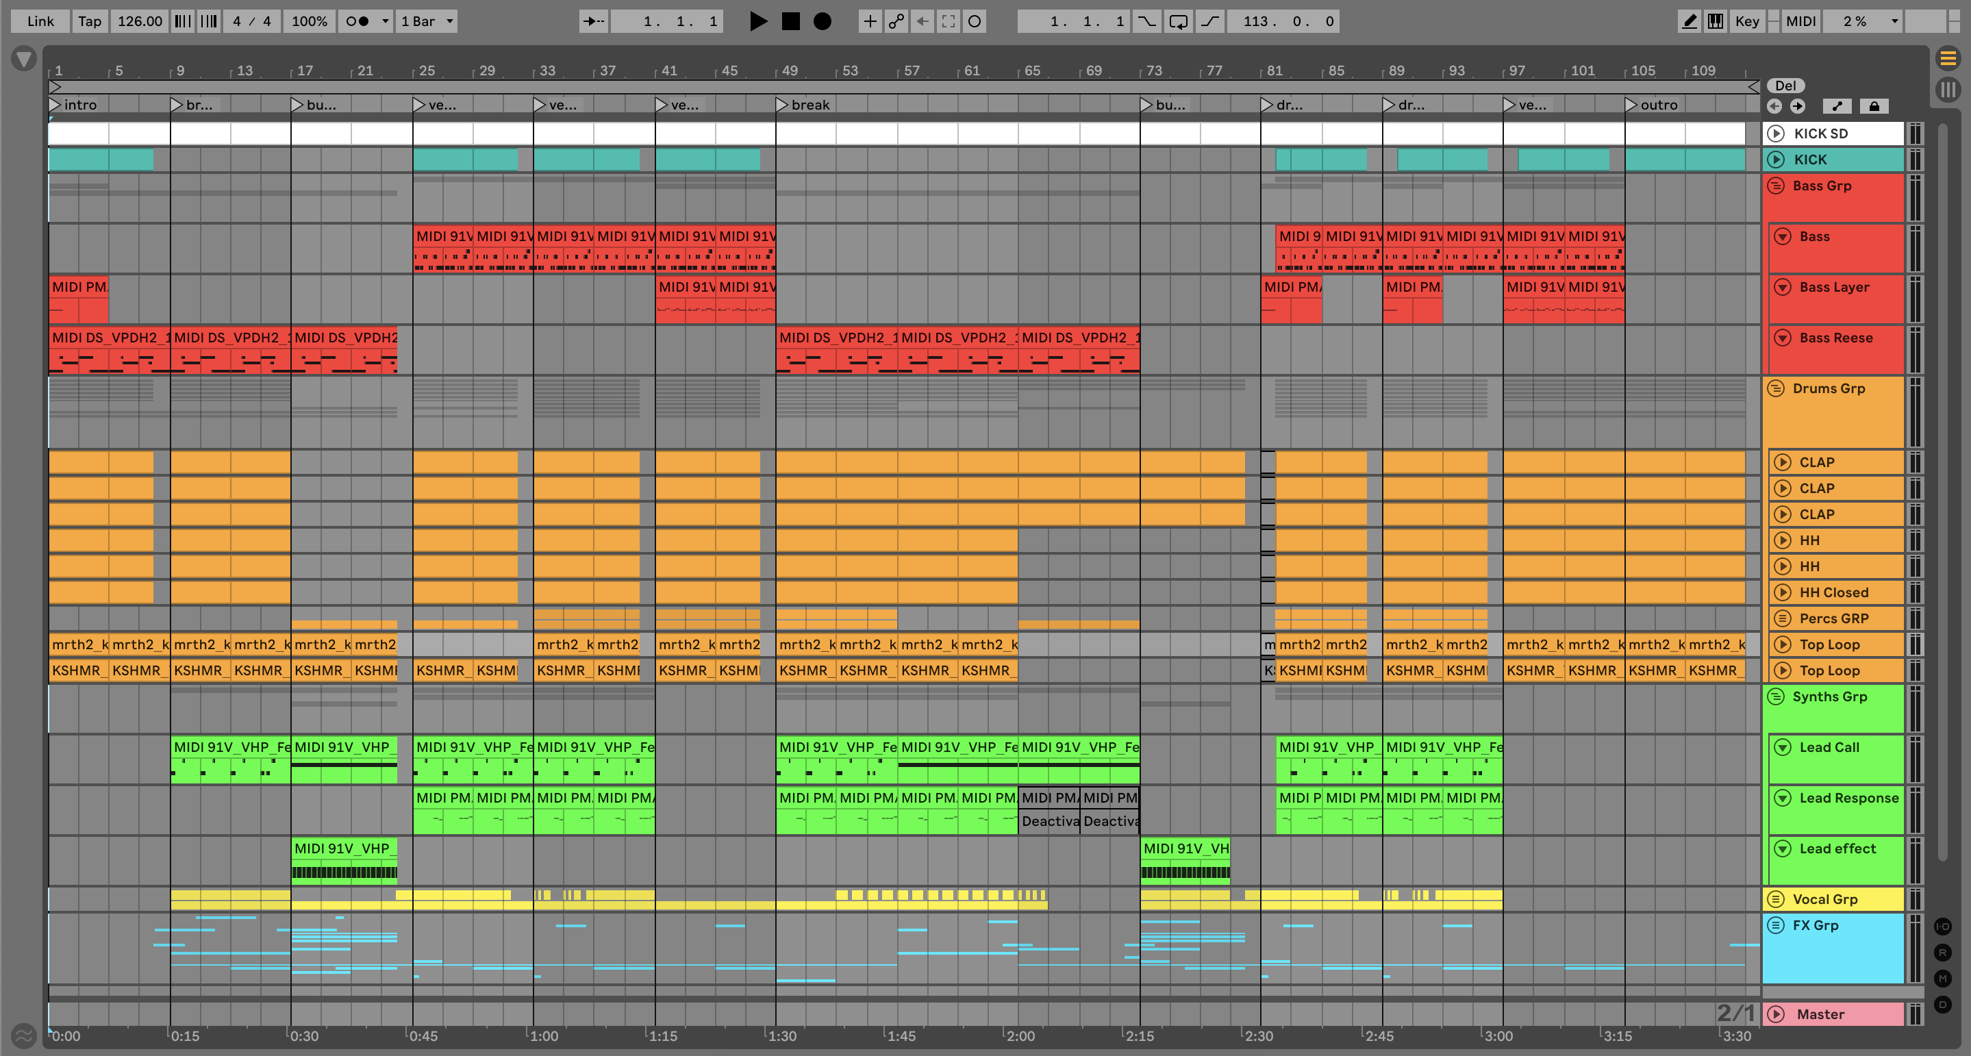Toggle the metronome button
The width and height of the screenshot is (1971, 1056).
click(x=358, y=21)
